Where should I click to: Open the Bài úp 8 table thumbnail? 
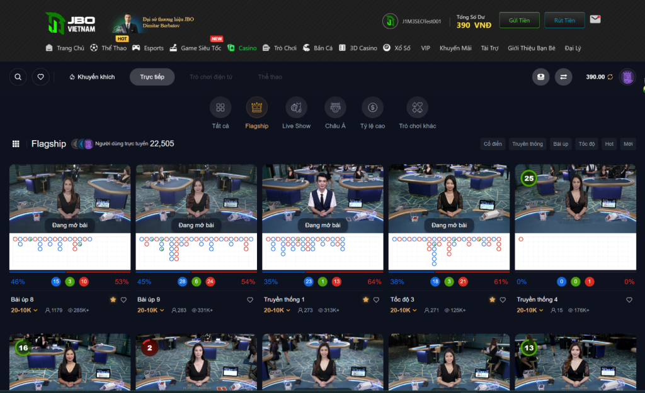click(x=70, y=199)
